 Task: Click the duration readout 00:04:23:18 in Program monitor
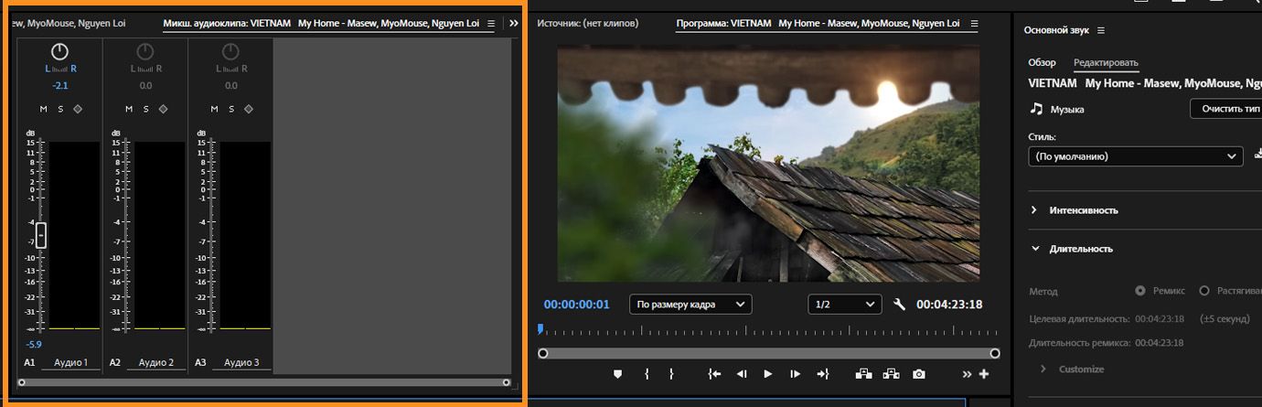[949, 305]
